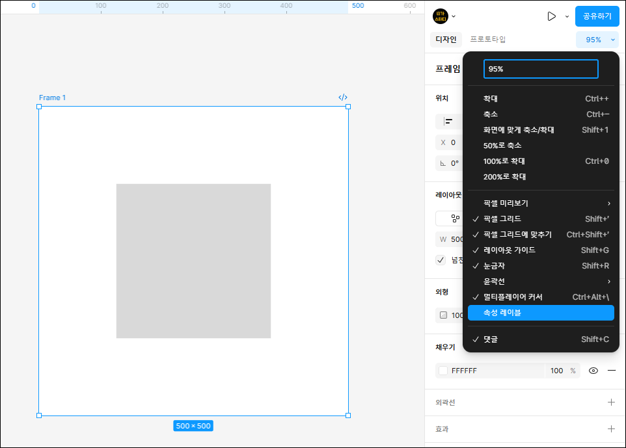The height and width of the screenshot is (448, 626).
Task: Click the top-left frame resize handle
Action: pyautogui.click(x=39, y=107)
